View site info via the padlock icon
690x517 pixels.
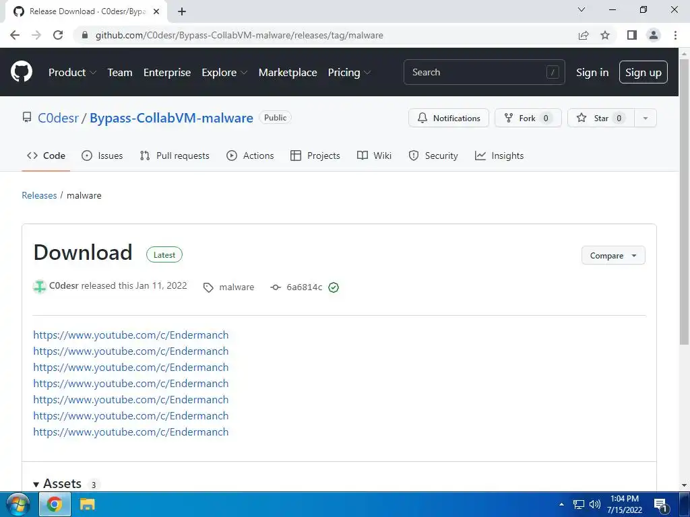pyautogui.click(x=85, y=35)
